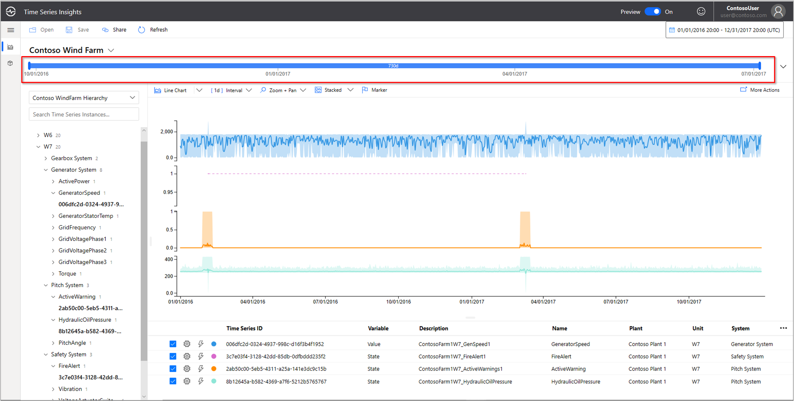Open the model cube sidebar icon

click(x=10, y=64)
